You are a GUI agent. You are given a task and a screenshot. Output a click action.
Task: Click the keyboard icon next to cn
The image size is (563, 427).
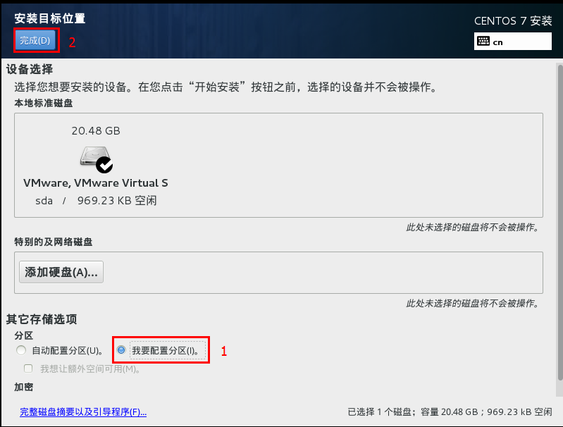(483, 42)
